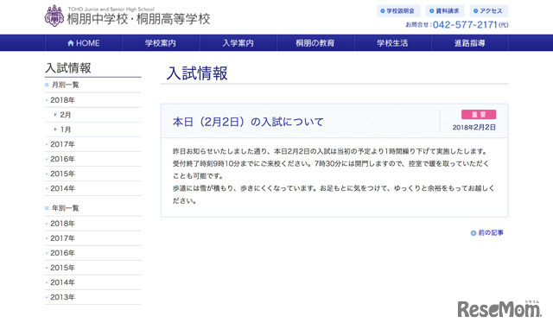This screenshot has width=553, height=329.
Task: Click circle icon on アクセス button
Action: pyautogui.click(x=475, y=11)
